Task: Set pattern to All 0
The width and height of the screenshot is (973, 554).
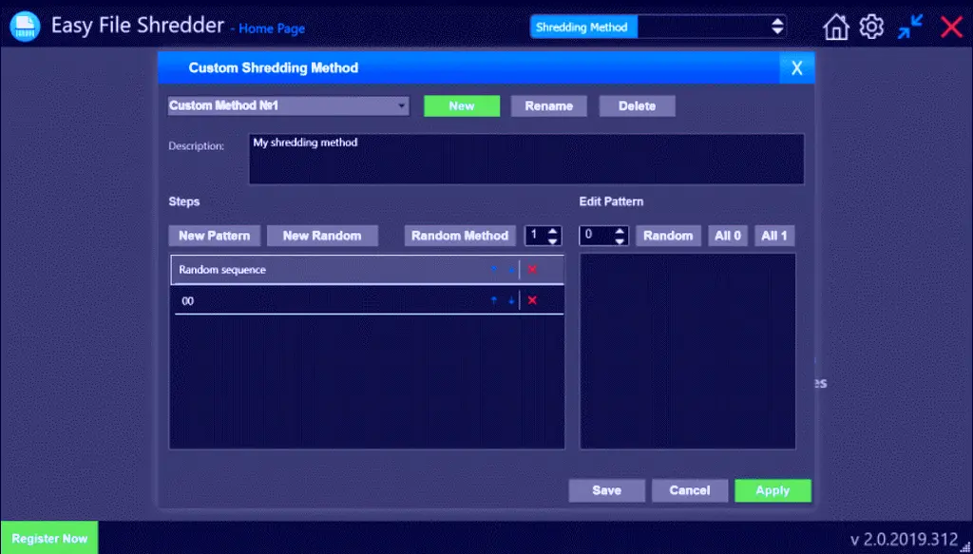Action: pyautogui.click(x=728, y=236)
